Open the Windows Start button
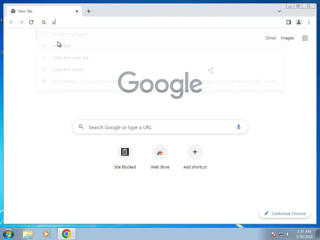320x240 pixels. (8, 234)
